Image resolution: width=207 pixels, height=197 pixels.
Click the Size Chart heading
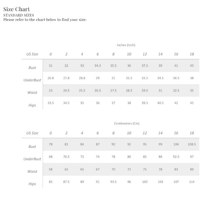click(16, 9)
